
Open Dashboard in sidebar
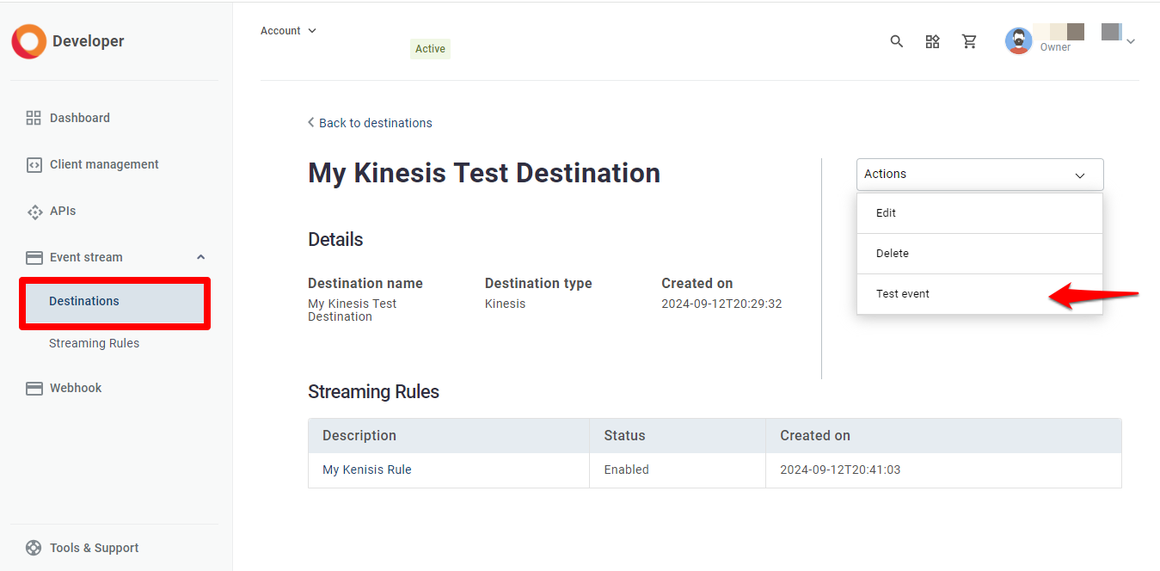click(x=80, y=118)
